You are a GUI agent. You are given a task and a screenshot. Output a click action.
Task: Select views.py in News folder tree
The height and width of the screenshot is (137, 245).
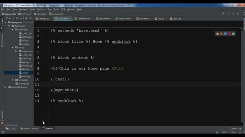pyautogui.click(x=24, y=76)
